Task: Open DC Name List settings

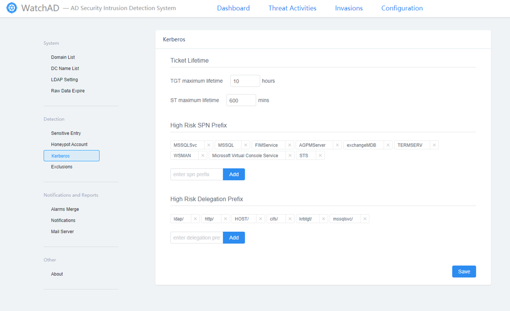Action: click(65, 68)
